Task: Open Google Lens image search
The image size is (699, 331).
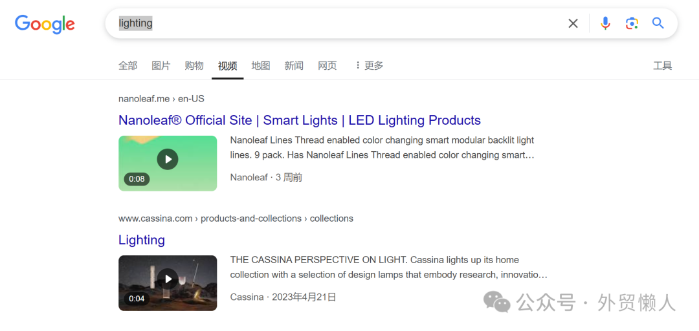Action: pyautogui.click(x=632, y=24)
